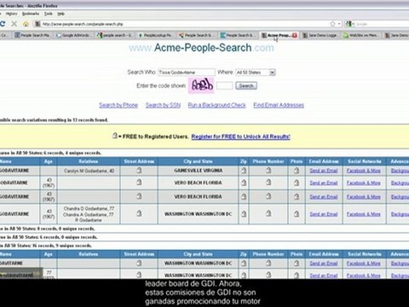Click Facebook & More in Gainesville Virginia row
409x307 pixels.
364,171
